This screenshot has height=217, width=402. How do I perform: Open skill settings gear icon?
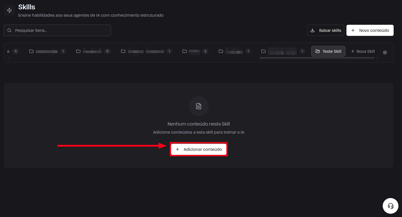[x=385, y=53]
